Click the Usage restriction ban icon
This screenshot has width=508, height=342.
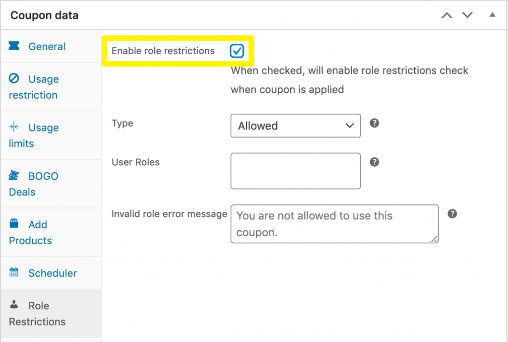pos(14,78)
